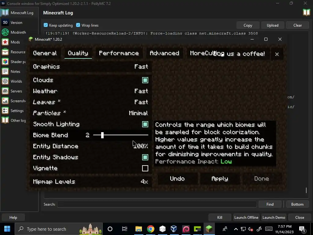Screen dimensions: 313x235
Task: Click the book icon at top right of PollyMC
Action: (306, 13)
